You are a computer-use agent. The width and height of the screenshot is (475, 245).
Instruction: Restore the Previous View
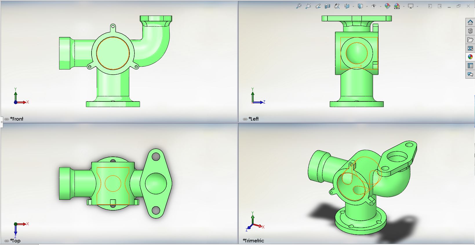[318, 6]
